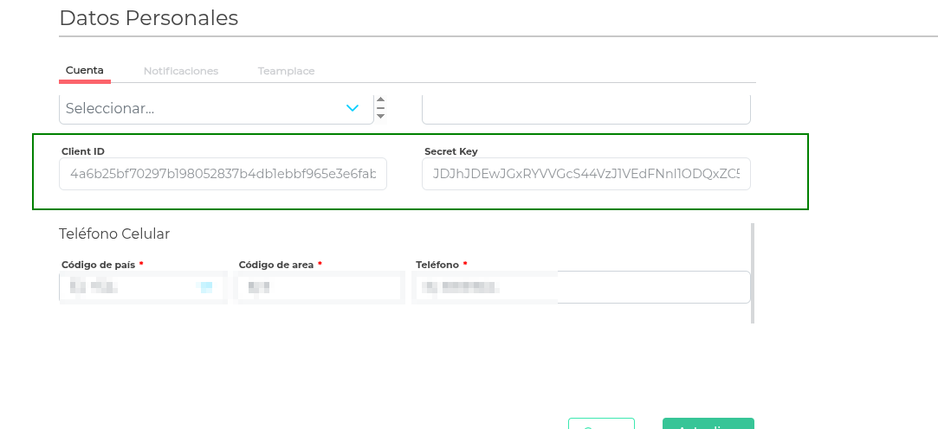Click the blue chevron in Seleccionar dropdown
This screenshot has width=938, height=429.
coord(353,108)
